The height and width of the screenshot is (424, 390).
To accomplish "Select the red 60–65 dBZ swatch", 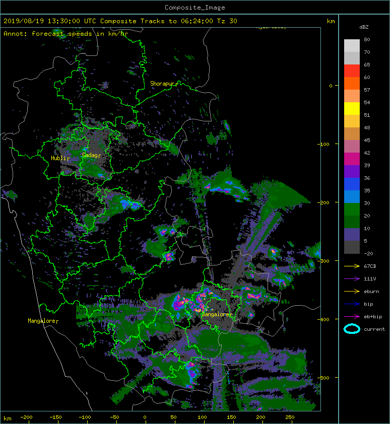I will 352,71.
